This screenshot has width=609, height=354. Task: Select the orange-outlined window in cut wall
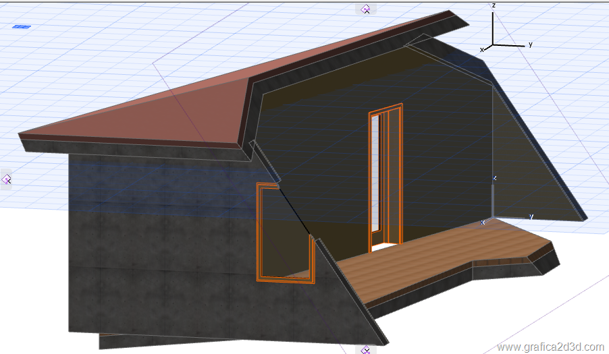tap(284, 233)
